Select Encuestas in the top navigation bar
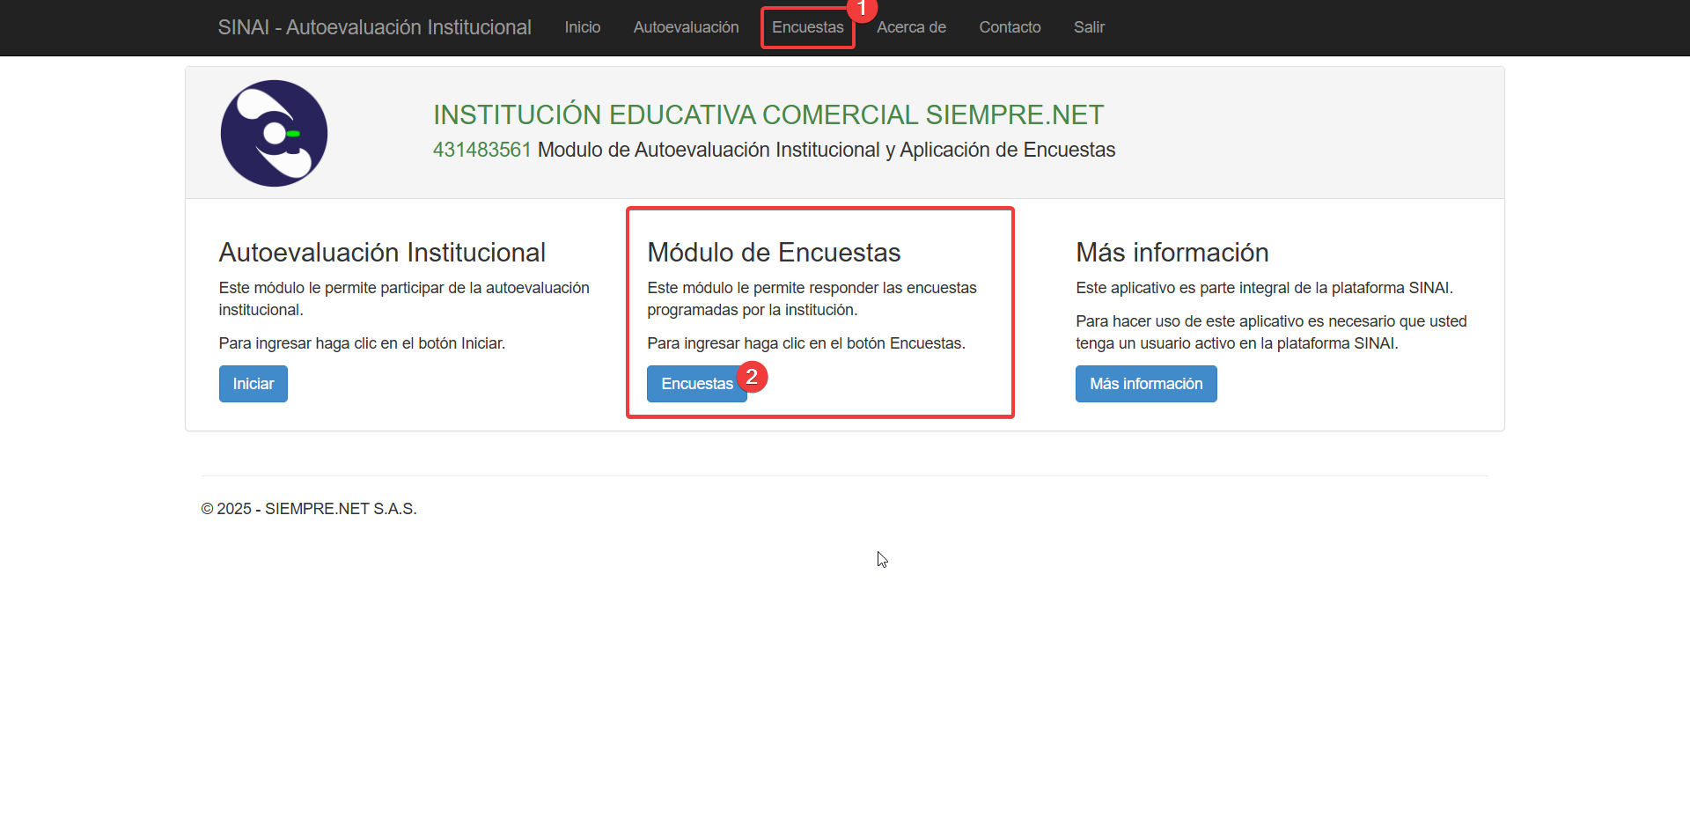The image size is (1690, 832). pos(807,27)
